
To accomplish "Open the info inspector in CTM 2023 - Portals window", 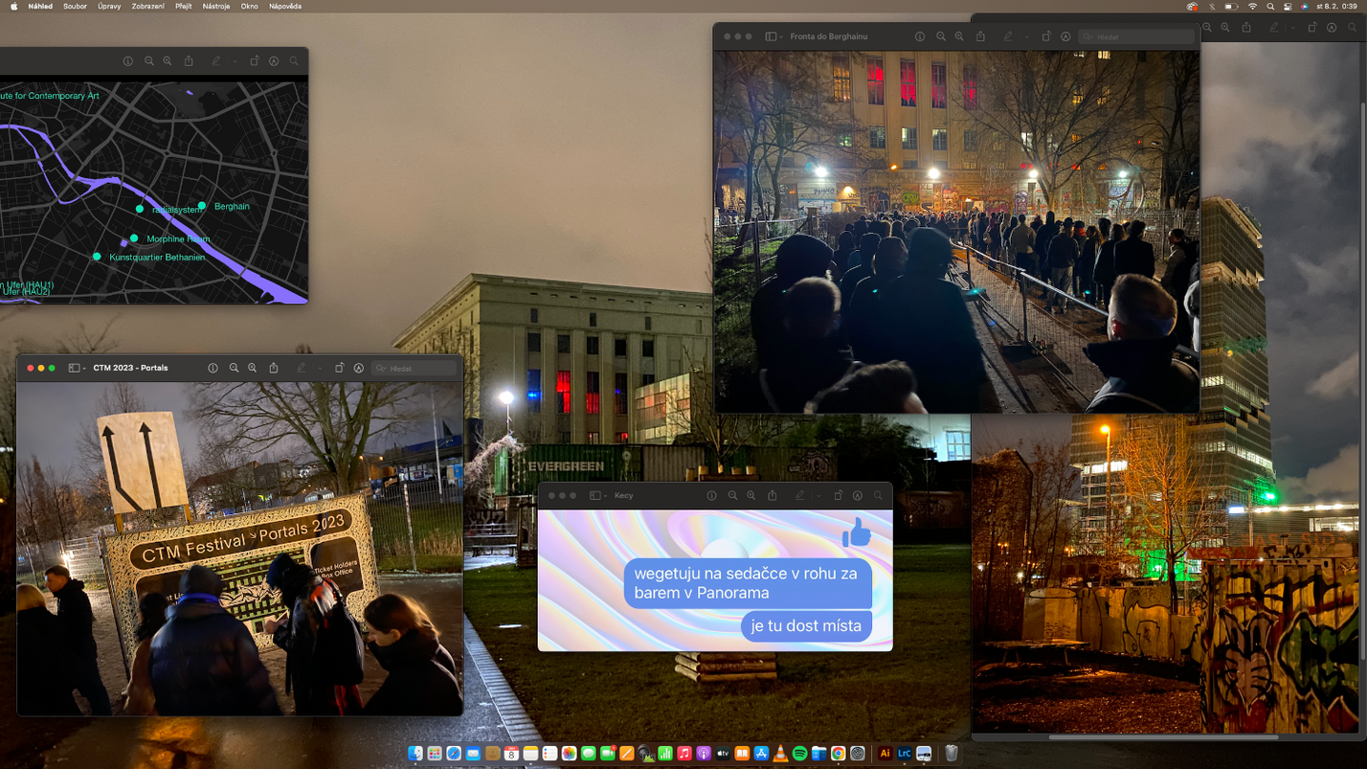I will (x=213, y=368).
